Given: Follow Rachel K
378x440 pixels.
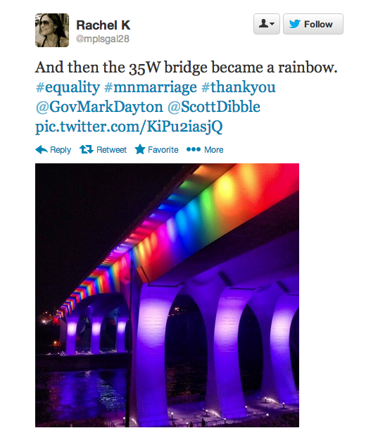Looking at the screenshot, I should tap(313, 24).
